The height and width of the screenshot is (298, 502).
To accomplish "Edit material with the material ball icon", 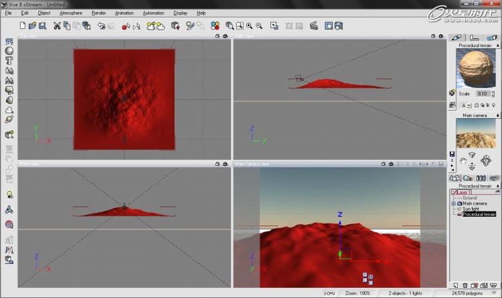I will 452,93.
